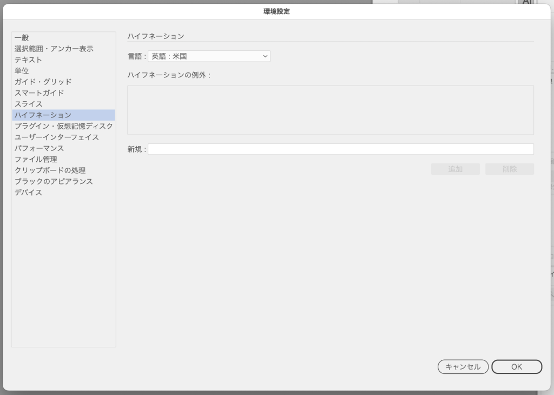Click the 新規 text input field
The image size is (554, 395).
340,149
